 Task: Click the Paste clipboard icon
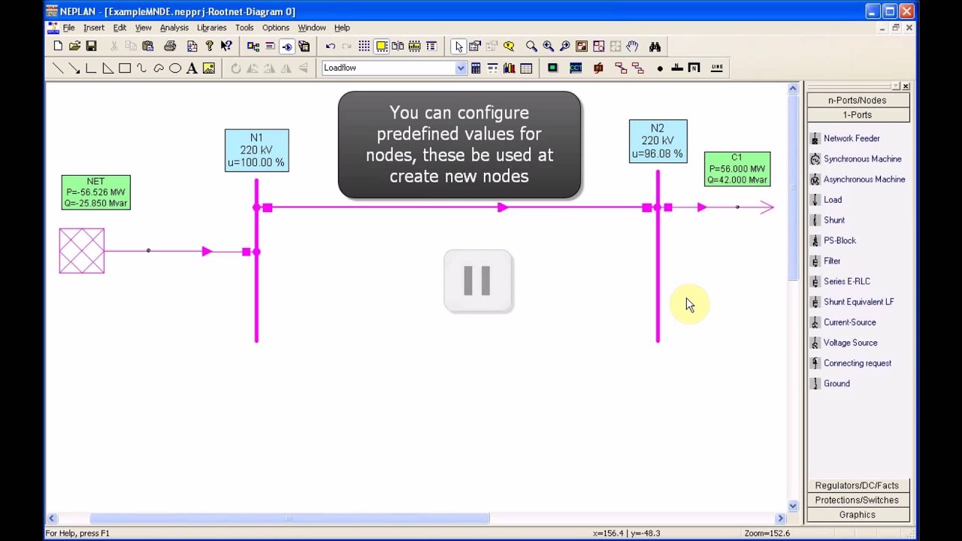coord(147,47)
